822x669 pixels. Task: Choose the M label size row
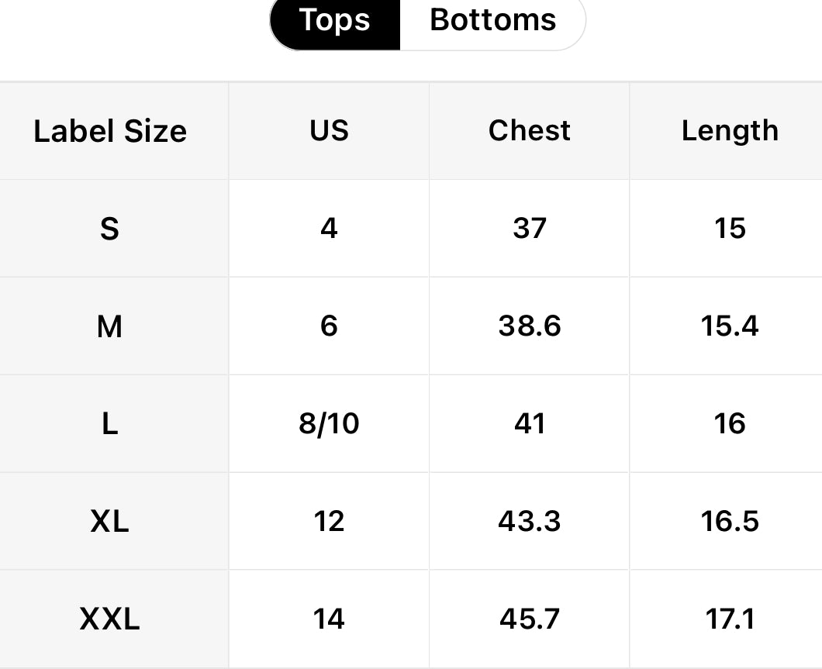[x=110, y=326]
